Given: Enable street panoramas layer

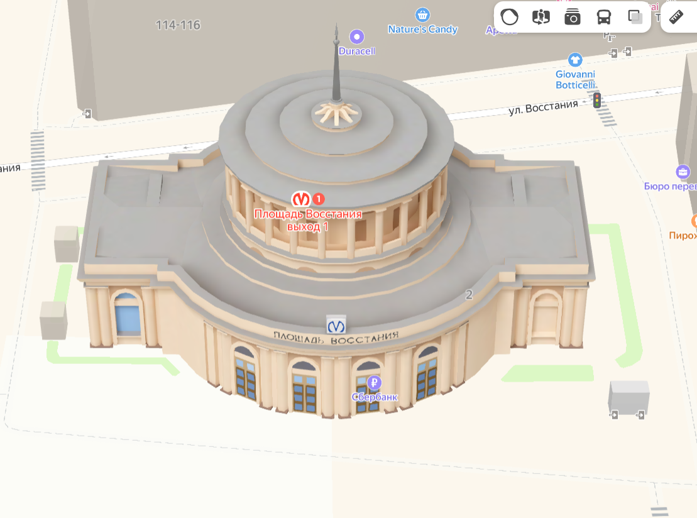Looking at the screenshot, I should (541, 18).
